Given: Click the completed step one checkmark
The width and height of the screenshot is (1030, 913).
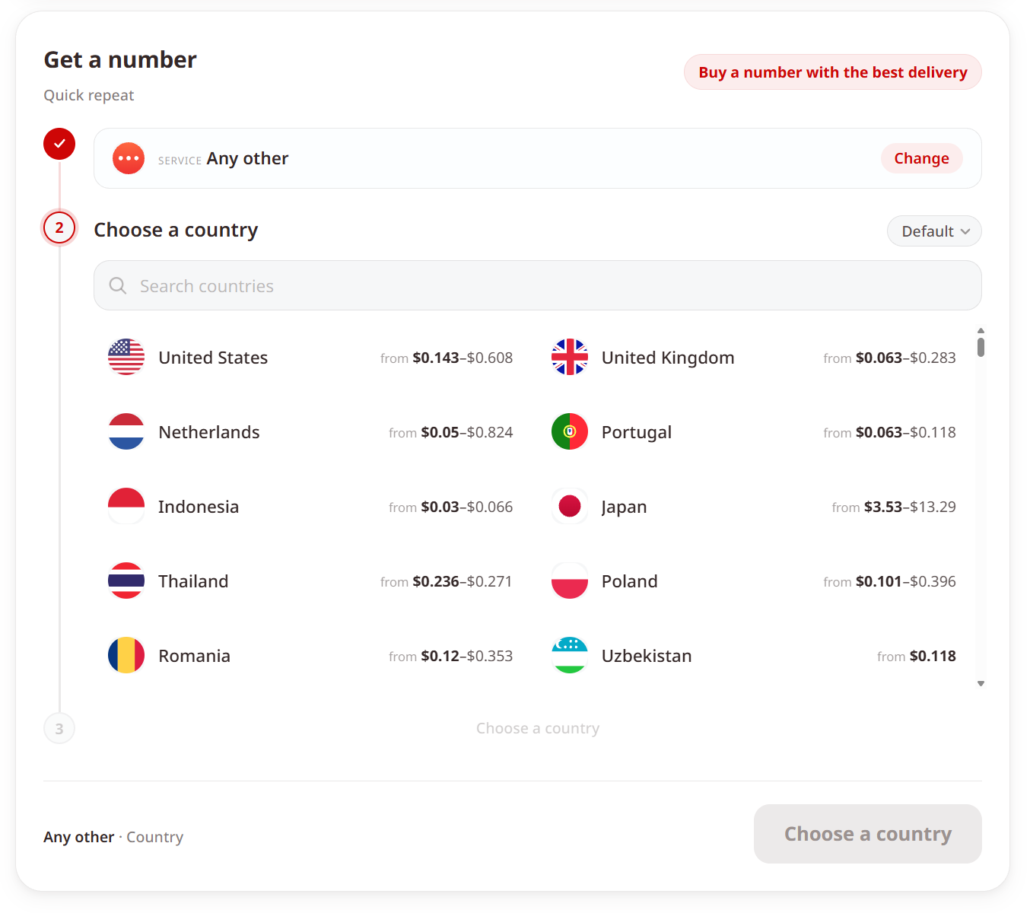Looking at the screenshot, I should tap(59, 144).
